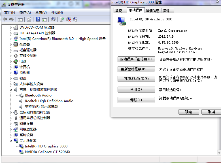
Task: Click provider text Intel Corporation
Action: 173,31
